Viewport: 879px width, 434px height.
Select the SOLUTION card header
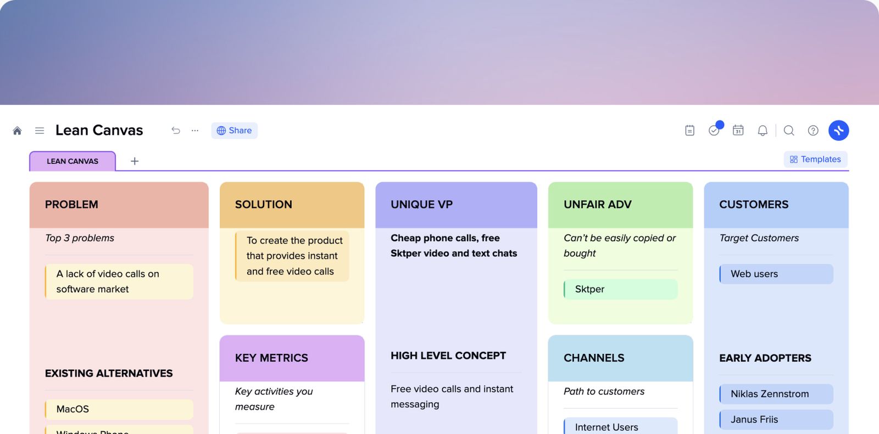pos(292,205)
